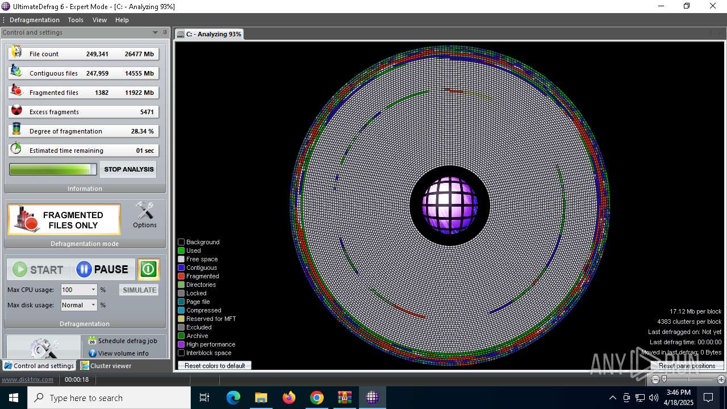Click the Page file color swatch
727x409 pixels.
pyautogui.click(x=181, y=302)
